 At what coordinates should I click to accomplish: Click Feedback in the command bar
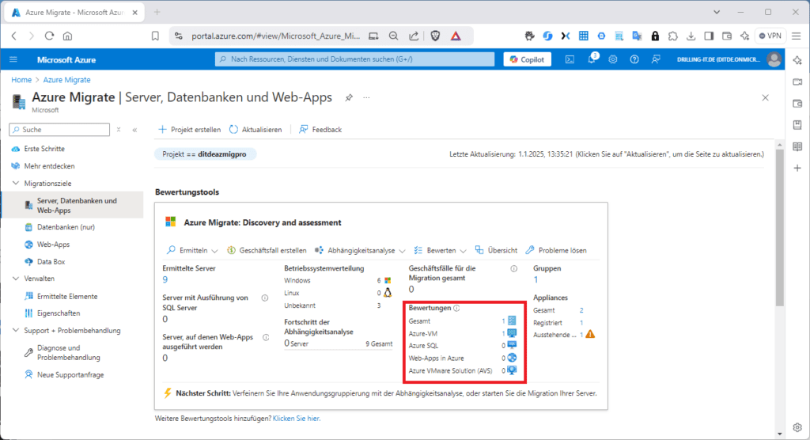coord(320,129)
